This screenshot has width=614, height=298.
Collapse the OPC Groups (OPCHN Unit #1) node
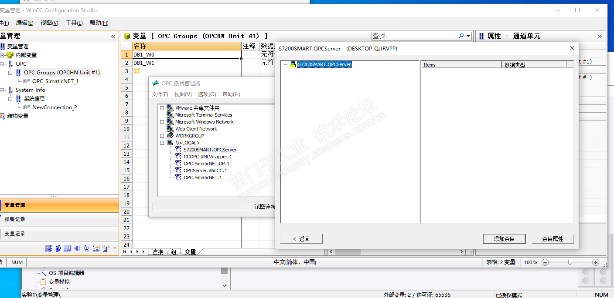click(x=10, y=73)
